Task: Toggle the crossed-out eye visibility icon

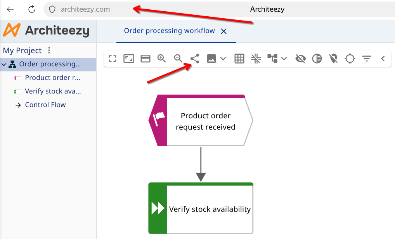Action: 300,59
